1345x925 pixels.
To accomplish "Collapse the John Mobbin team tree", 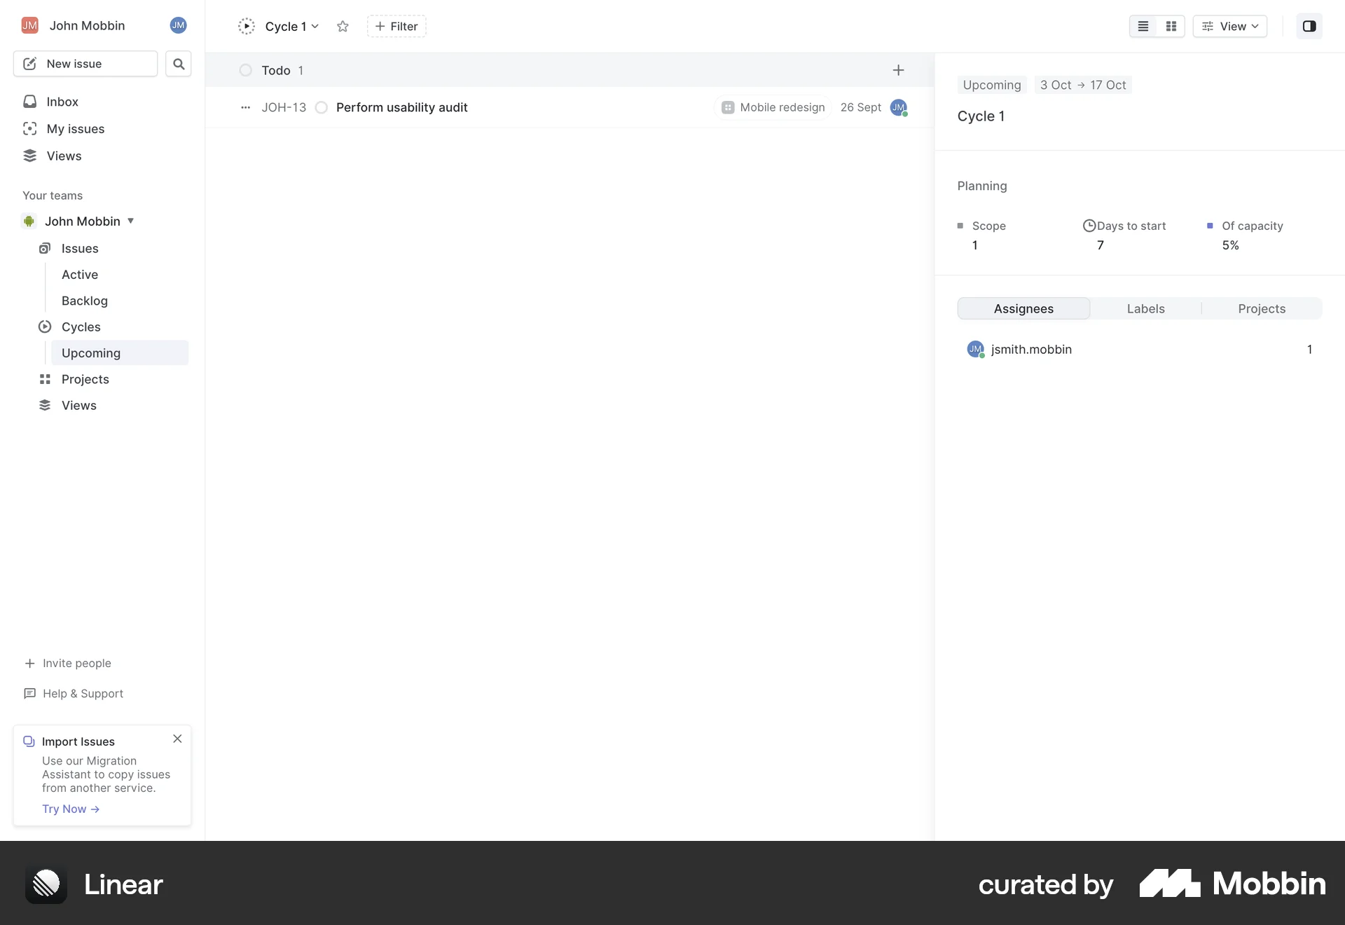I will tap(131, 221).
